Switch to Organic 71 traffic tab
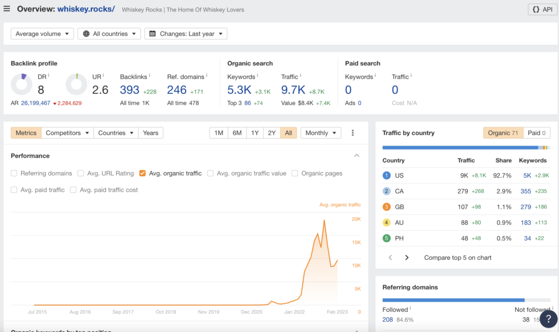The height and width of the screenshot is (332, 559). 503,132
